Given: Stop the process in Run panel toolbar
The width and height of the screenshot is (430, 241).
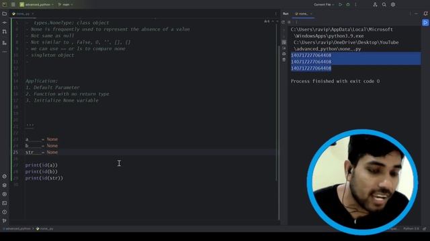Looking at the screenshot, I should coord(289,22).
